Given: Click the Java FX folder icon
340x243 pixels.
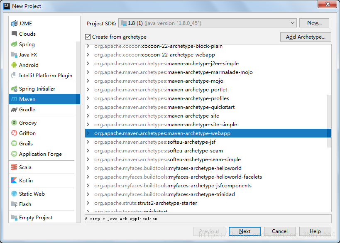Looking at the screenshot, I should click(x=14, y=55).
